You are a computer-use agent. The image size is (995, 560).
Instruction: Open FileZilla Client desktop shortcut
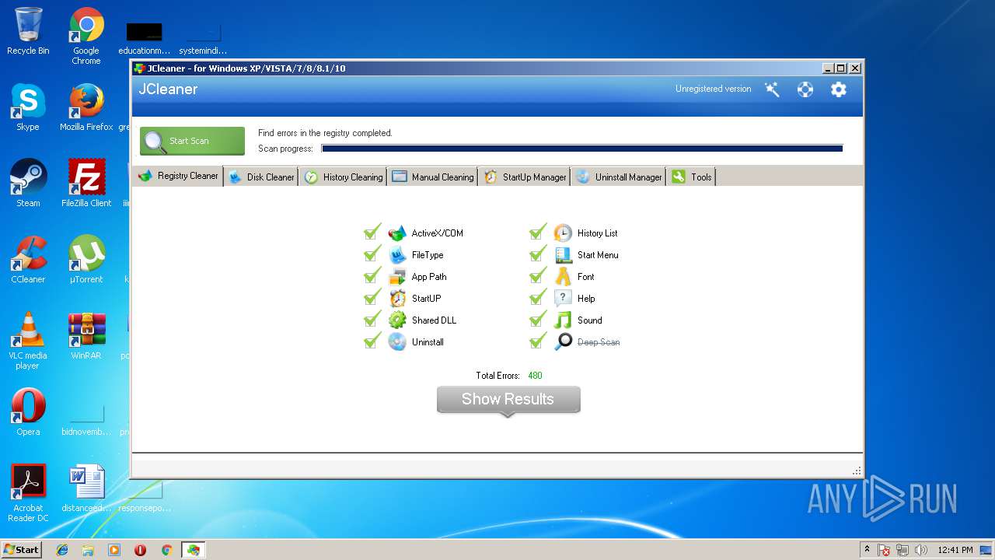point(86,184)
